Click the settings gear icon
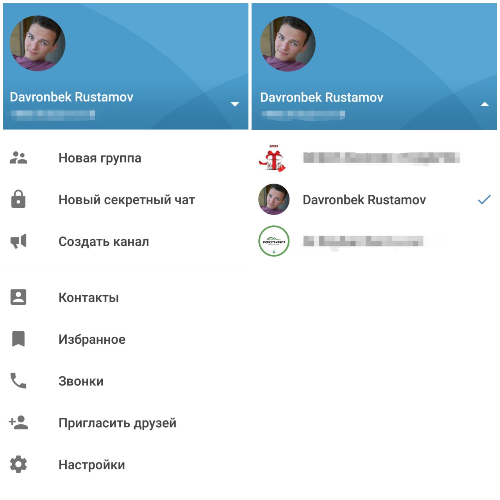500x500 pixels. (18, 464)
